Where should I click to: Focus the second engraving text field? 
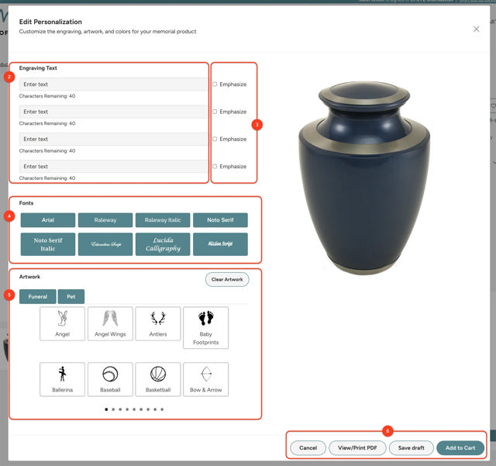click(x=113, y=112)
